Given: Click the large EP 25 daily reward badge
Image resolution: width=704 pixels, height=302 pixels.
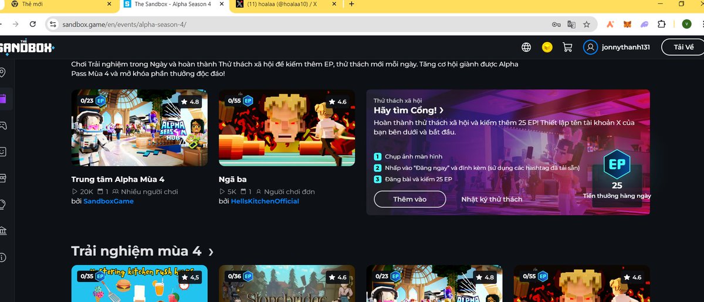Looking at the screenshot, I should 617,164.
